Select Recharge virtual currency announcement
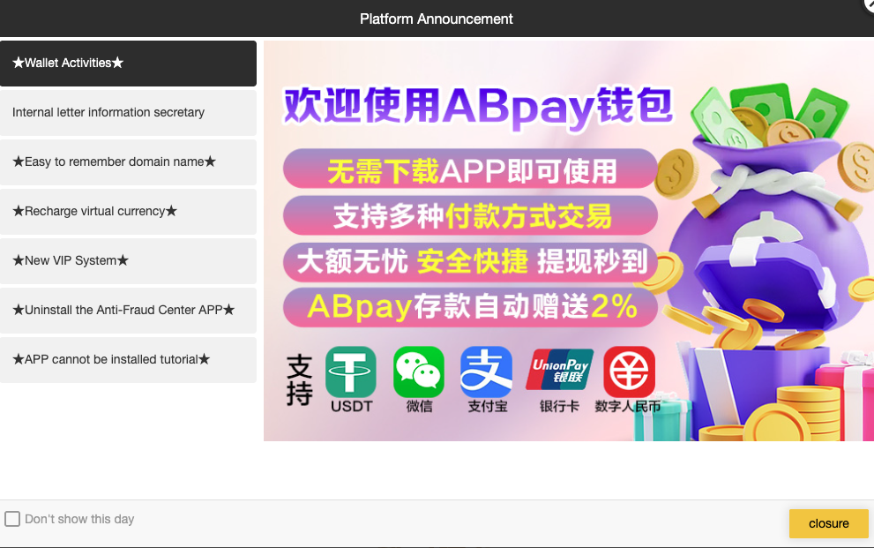Image resolution: width=874 pixels, height=548 pixels. (x=128, y=211)
